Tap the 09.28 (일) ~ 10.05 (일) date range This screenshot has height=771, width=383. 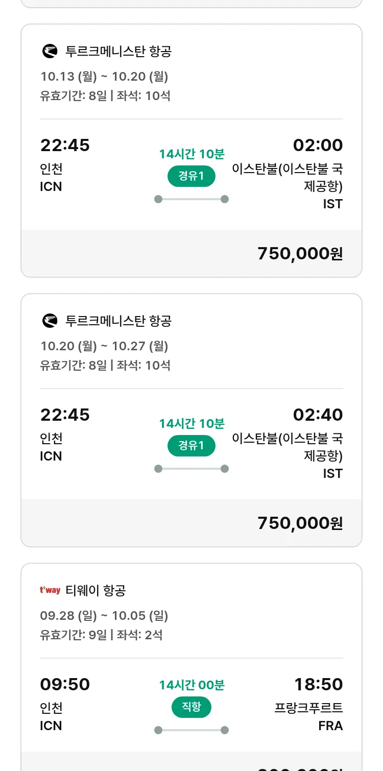104,616
